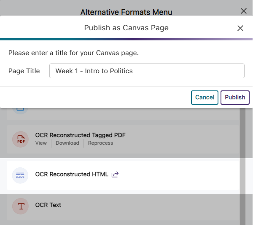The width and height of the screenshot is (253, 225).
Task: Select the OCR Reconstructed HTML label
Action: click(x=72, y=174)
